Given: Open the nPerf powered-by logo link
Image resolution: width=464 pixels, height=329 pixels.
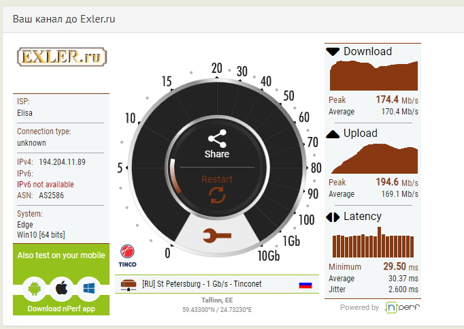Looking at the screenshot, I should 402,307.
